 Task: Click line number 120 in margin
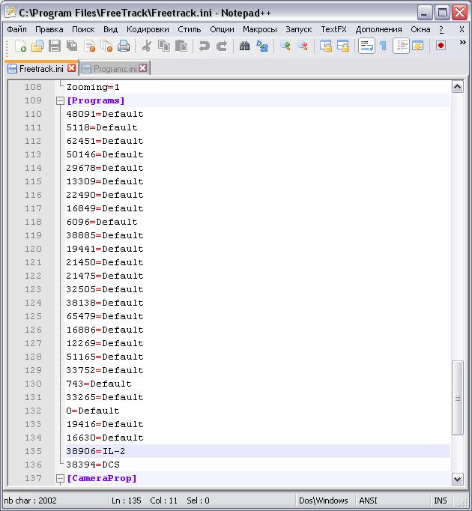tap(33, 249)
